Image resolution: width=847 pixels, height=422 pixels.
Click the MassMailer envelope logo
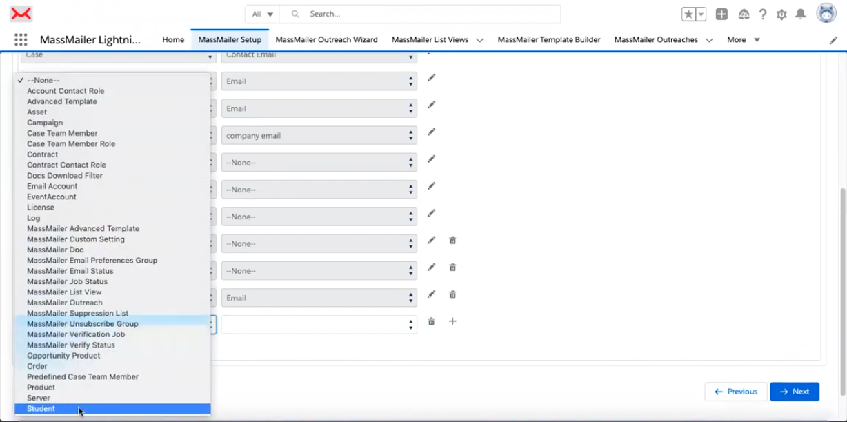[22, 14]
